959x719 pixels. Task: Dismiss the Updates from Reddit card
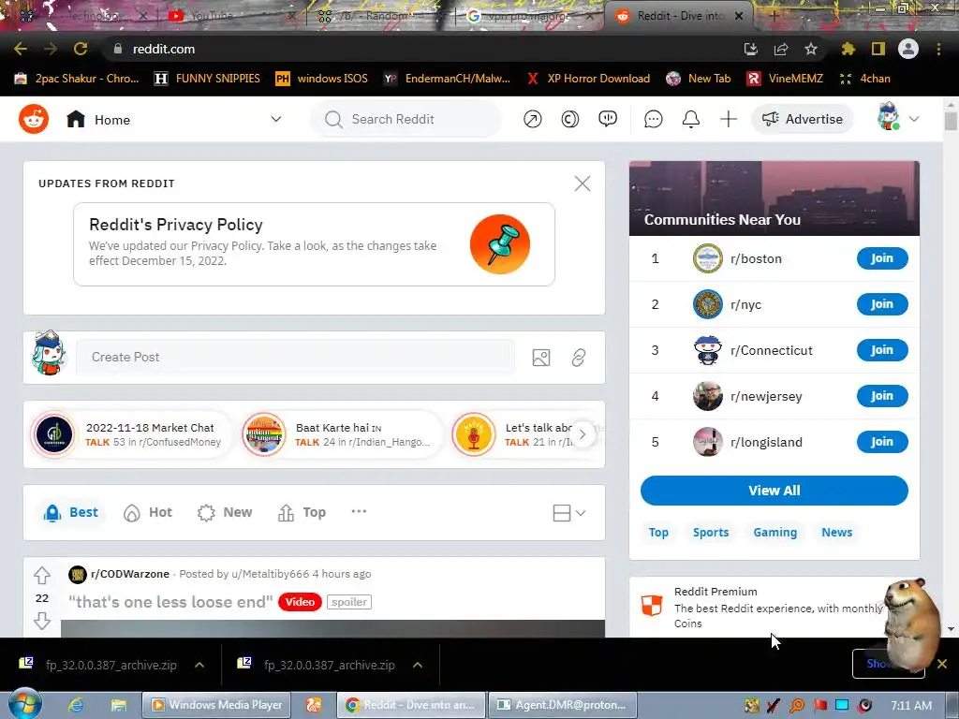point(583,183)
